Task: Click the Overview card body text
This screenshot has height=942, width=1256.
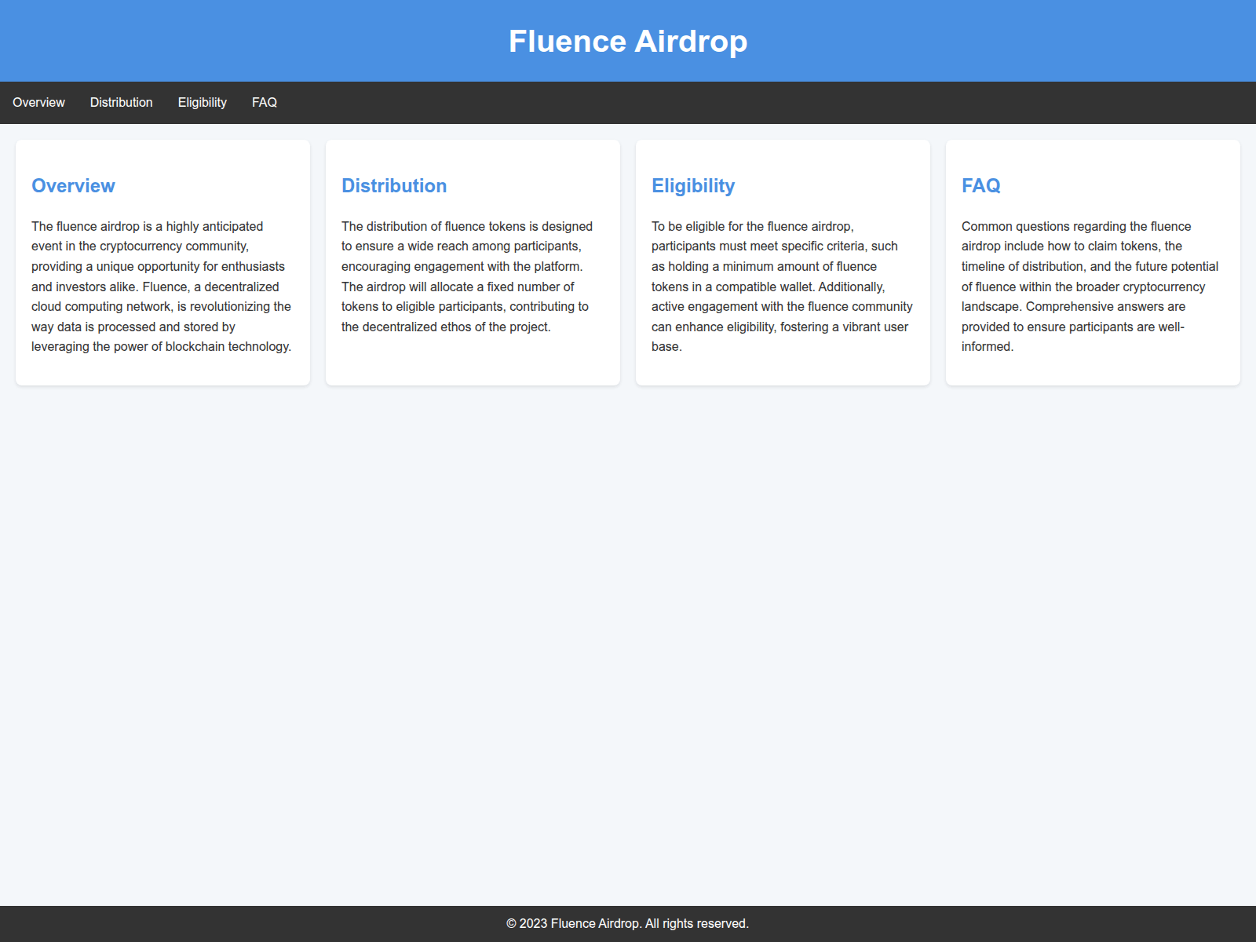Action: click(x=161, y=286)
